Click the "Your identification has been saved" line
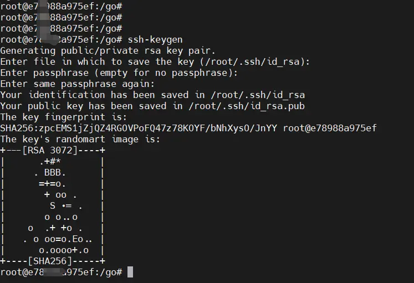 [x=152, y=95]
